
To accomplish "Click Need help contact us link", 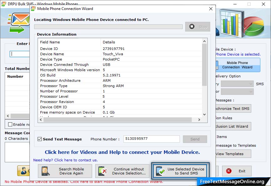I will (65, 160).
